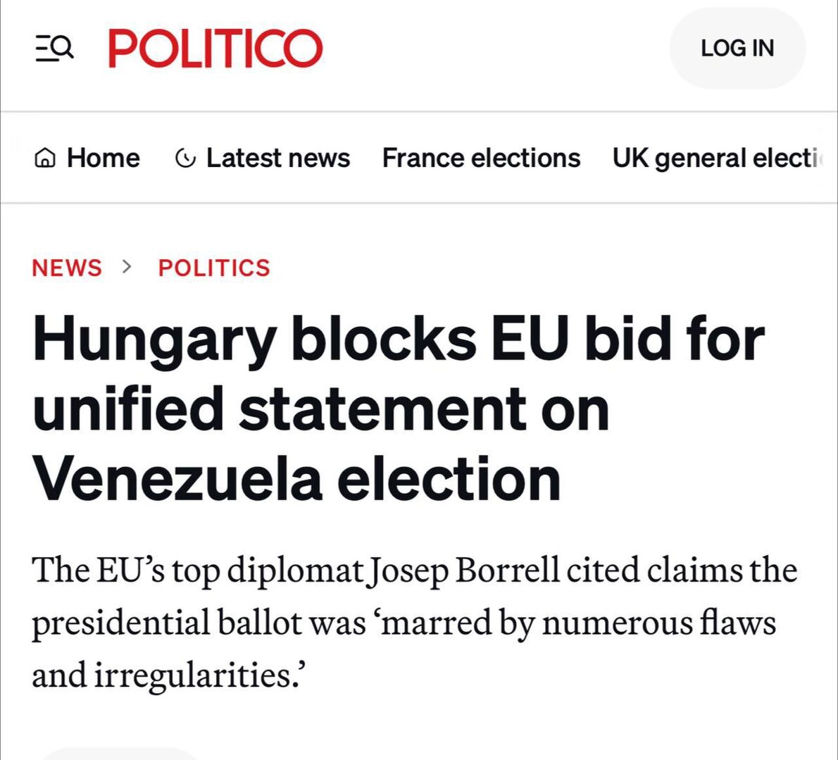Screen dimensions: 838x760
Task: Click the word "irregularities" in the summary
Action: [194, 675]
